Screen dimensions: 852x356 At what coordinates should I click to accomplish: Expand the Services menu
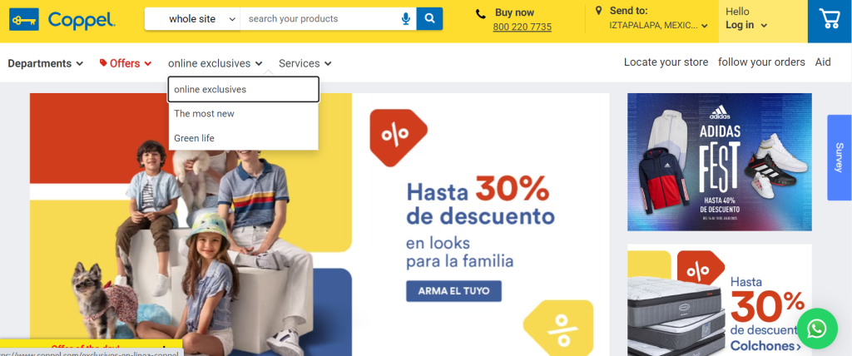pos(305,63)
